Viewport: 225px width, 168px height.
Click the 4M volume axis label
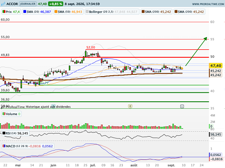pos(212,115)
